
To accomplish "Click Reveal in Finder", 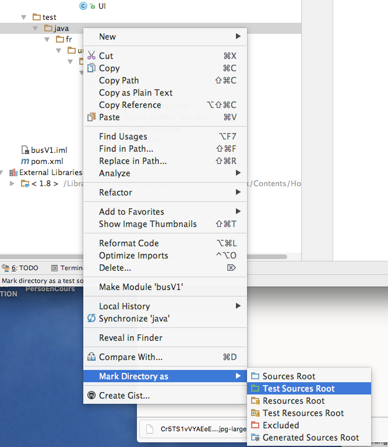I will coord(130,338).
